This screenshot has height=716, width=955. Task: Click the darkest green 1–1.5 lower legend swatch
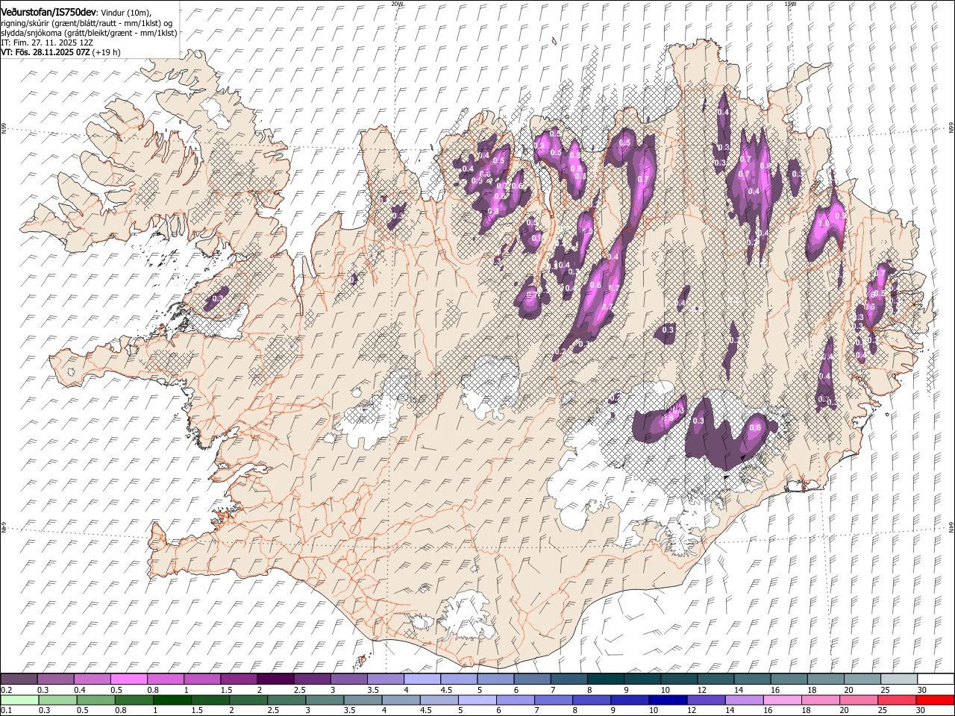[x=172, y=700]
